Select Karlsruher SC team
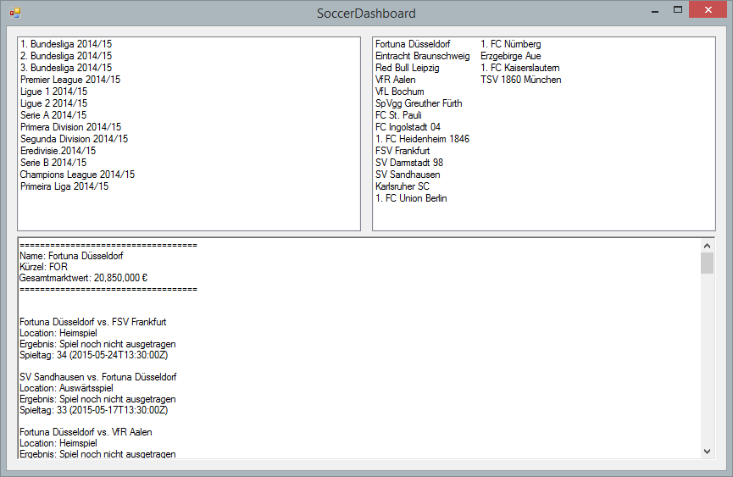The width and height of the screenshot is (733, 477). pyautogui.click(x=402, y=186)
